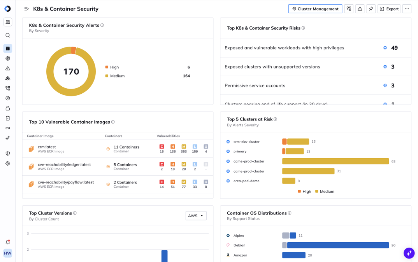Show info for Top Cluster Versions

(75, 213)
